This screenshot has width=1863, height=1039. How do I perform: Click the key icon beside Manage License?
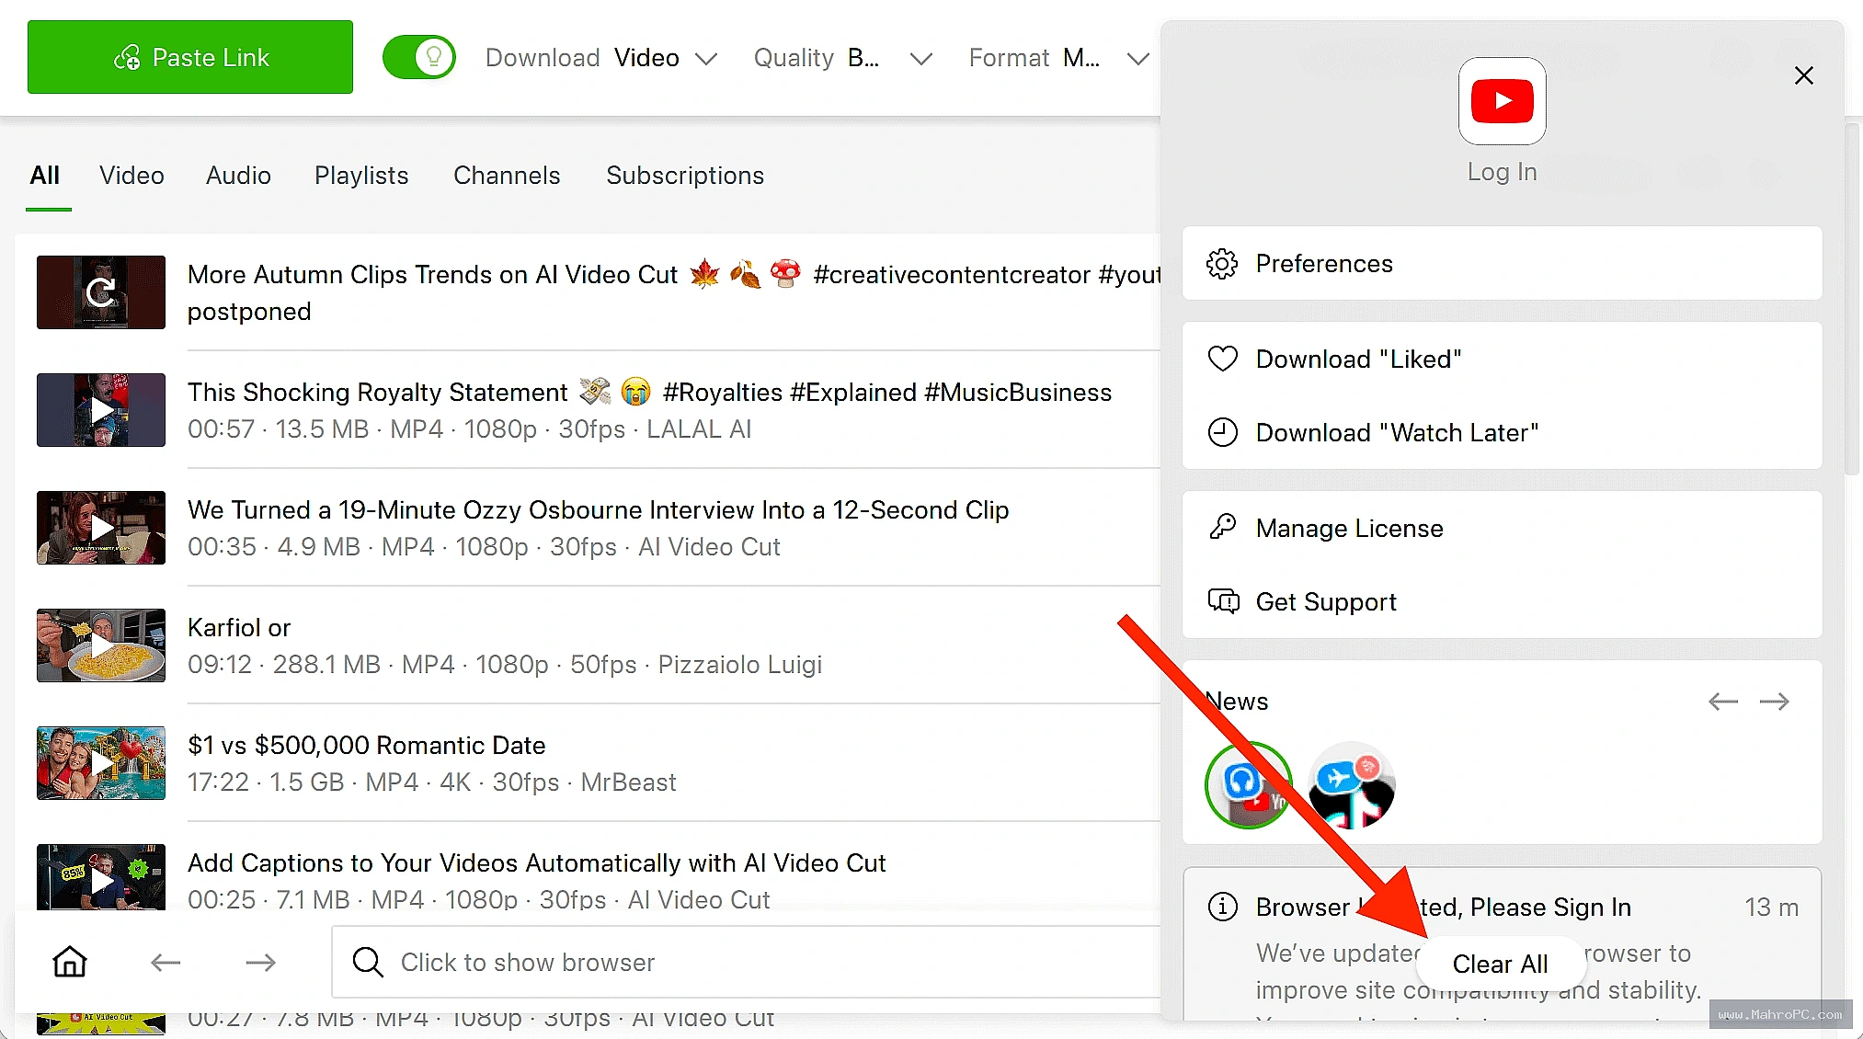pyautogui.click(x=1222, y=527)
